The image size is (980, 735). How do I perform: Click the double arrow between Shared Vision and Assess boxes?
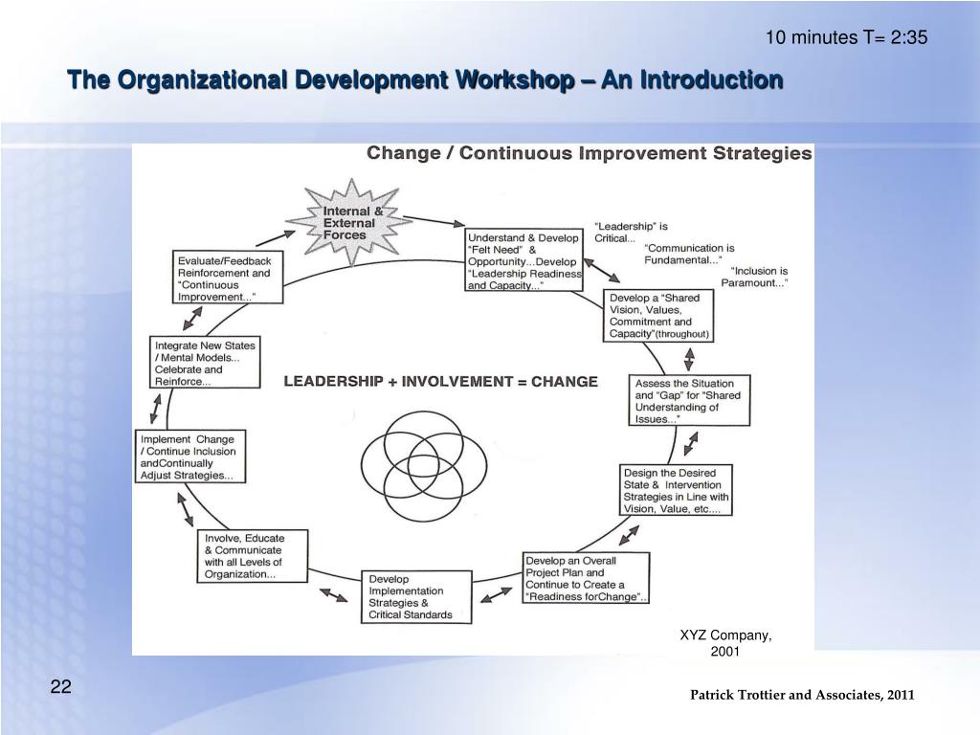click(x=689, y=360)
